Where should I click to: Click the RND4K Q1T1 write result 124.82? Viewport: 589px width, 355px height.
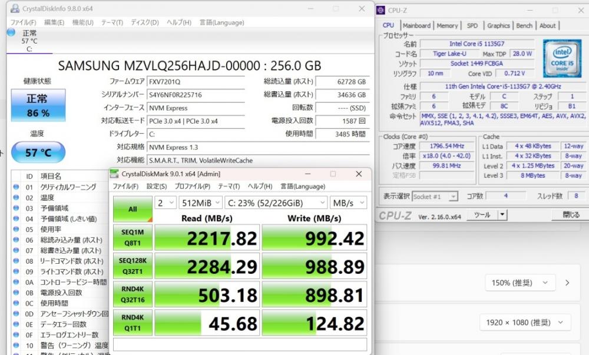coord(315,323)
